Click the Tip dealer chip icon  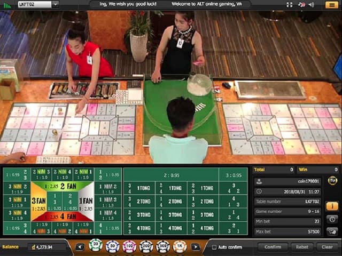pyautogui.click(x=332, y=181)
